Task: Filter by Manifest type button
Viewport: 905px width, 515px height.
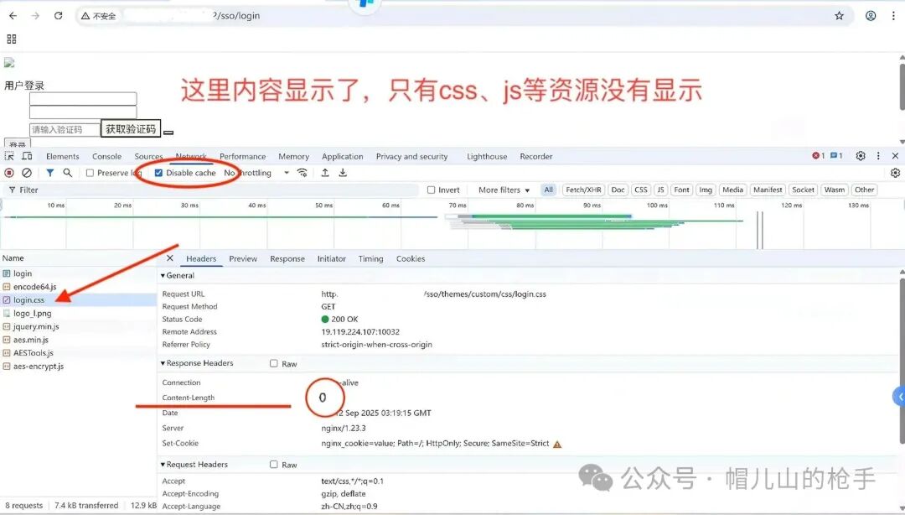Action: [768, 190]
